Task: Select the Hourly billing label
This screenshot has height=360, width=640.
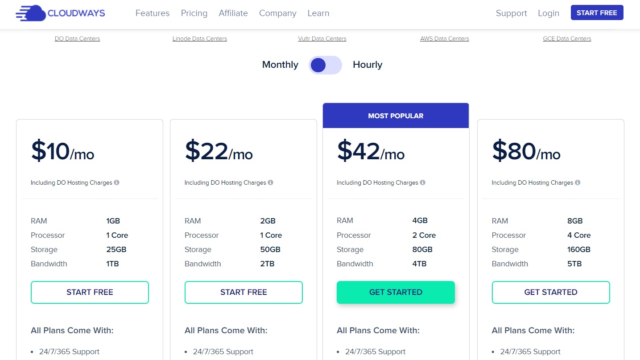Action: point(367,65)
